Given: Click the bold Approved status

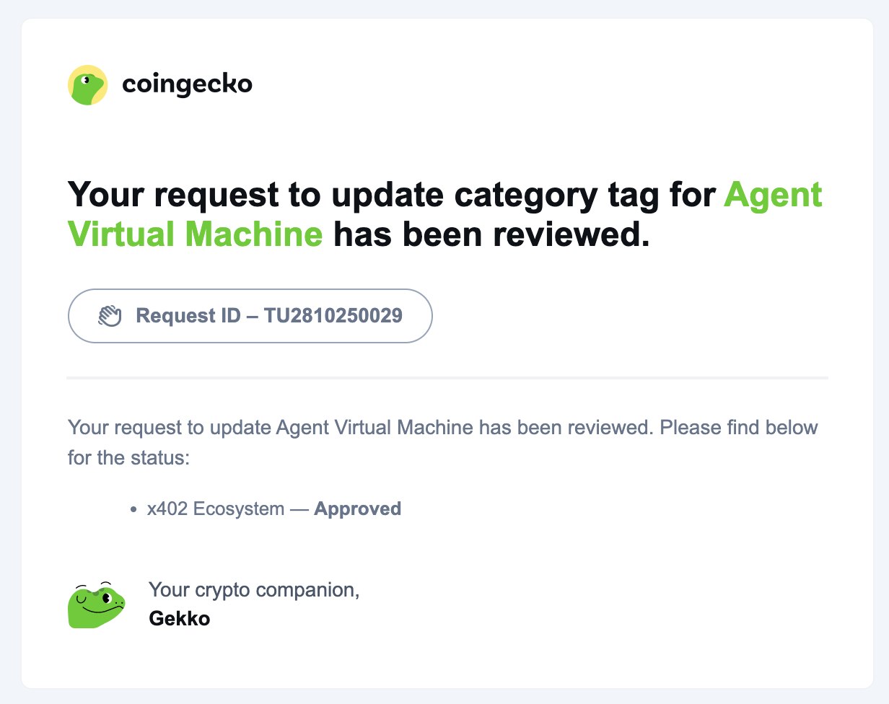Looking at the screenshot, I should [x=357, y=509].
